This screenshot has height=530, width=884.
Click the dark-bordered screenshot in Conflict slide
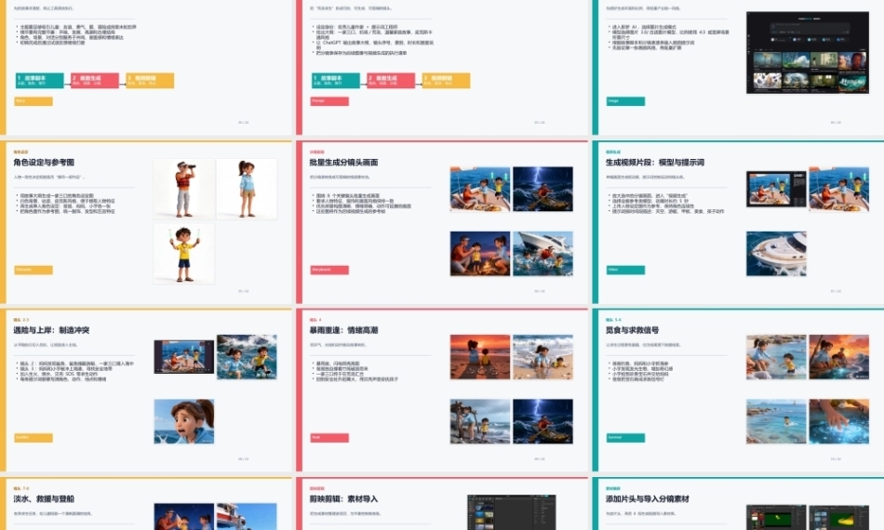184,356
